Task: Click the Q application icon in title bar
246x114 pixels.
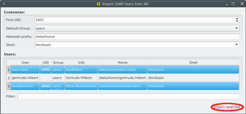Action: click(99, 4)
